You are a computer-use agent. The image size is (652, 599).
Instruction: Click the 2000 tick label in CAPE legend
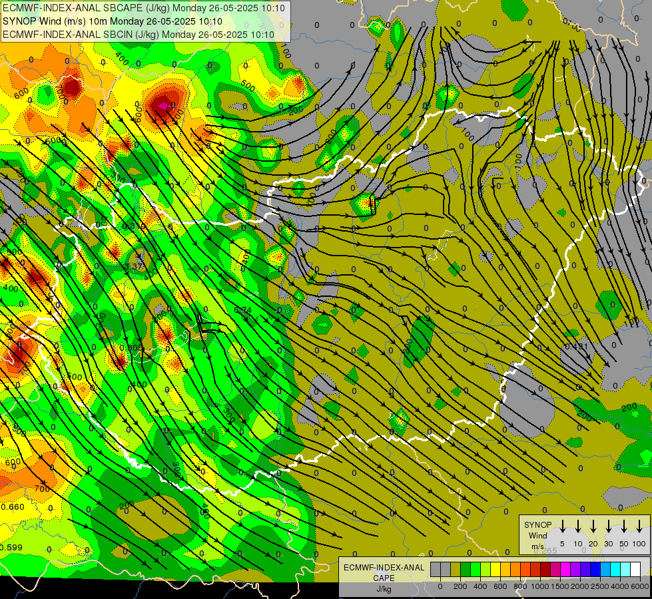(580, 586)
